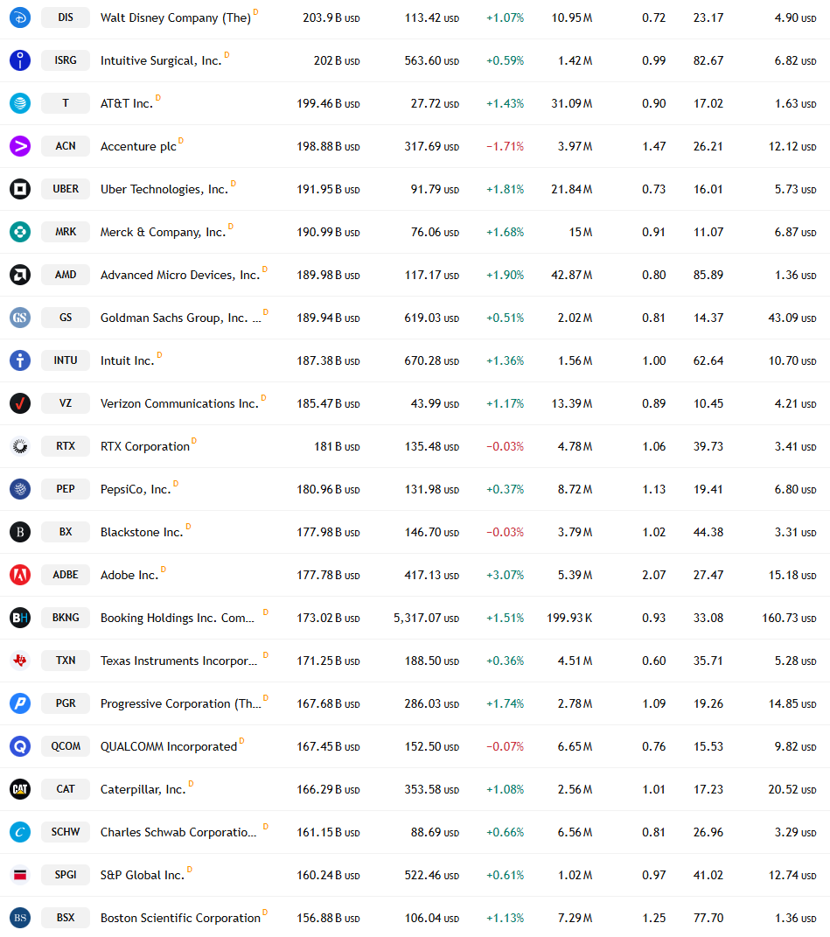Click the VZ ticker badge
This screenshot has height=937, width=830.
(x=66, y=403)
